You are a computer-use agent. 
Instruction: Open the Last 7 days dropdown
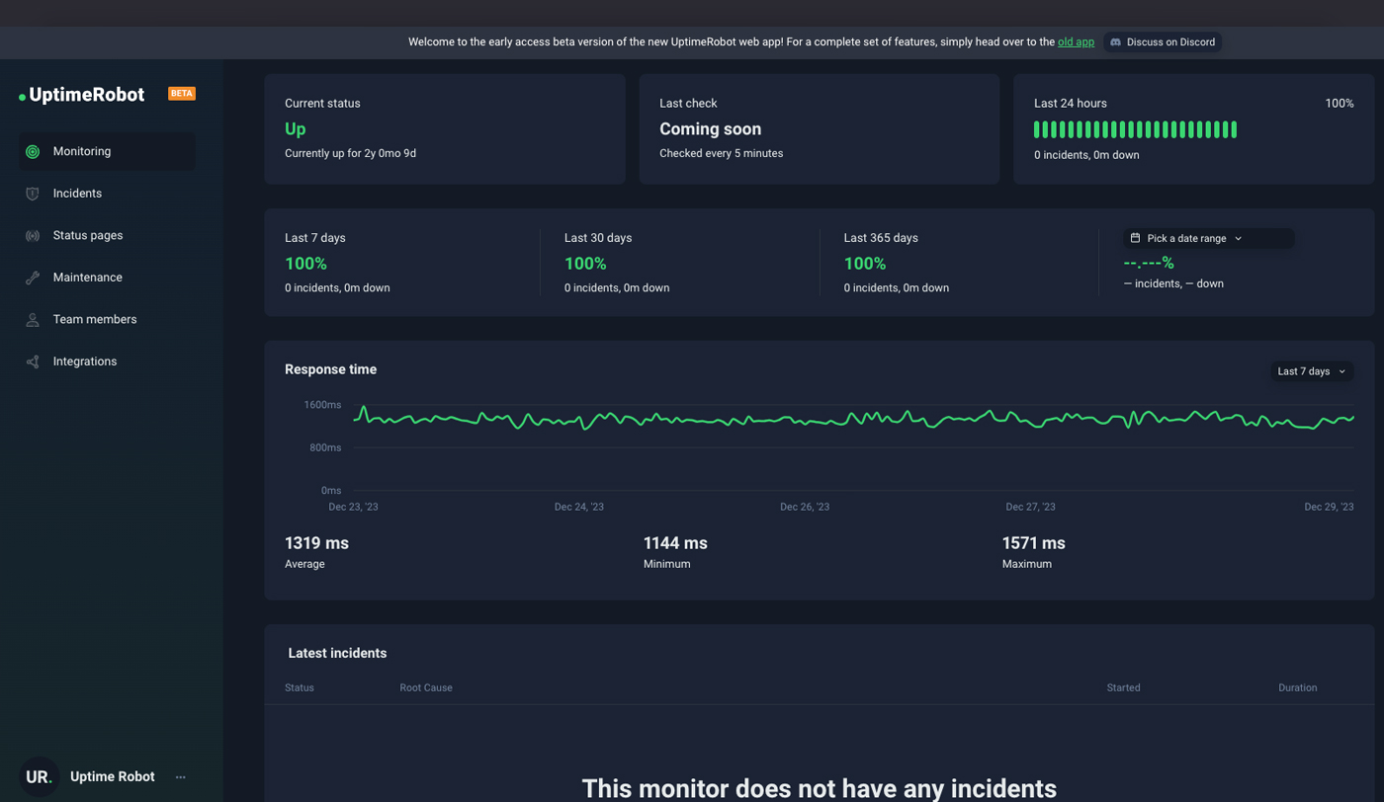pos(1311,371)
